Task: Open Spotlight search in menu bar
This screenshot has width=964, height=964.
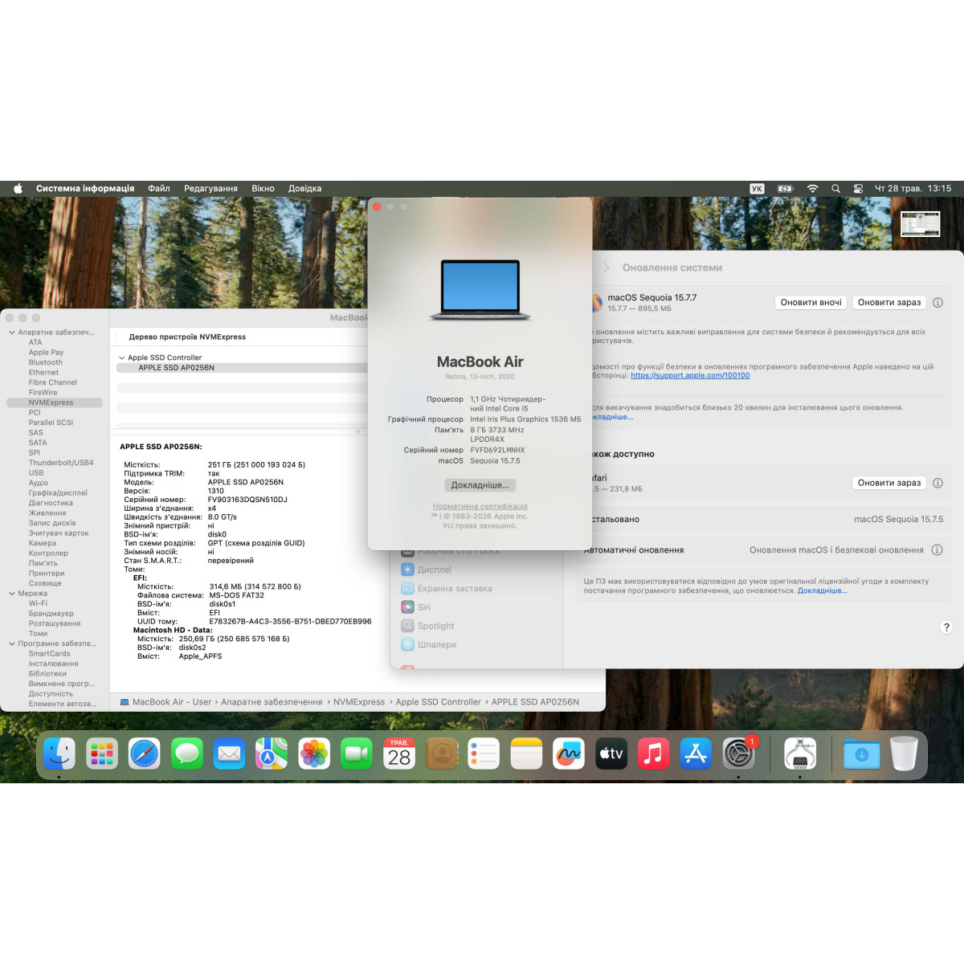Action: pyautogui.click(x=835, y=189)
